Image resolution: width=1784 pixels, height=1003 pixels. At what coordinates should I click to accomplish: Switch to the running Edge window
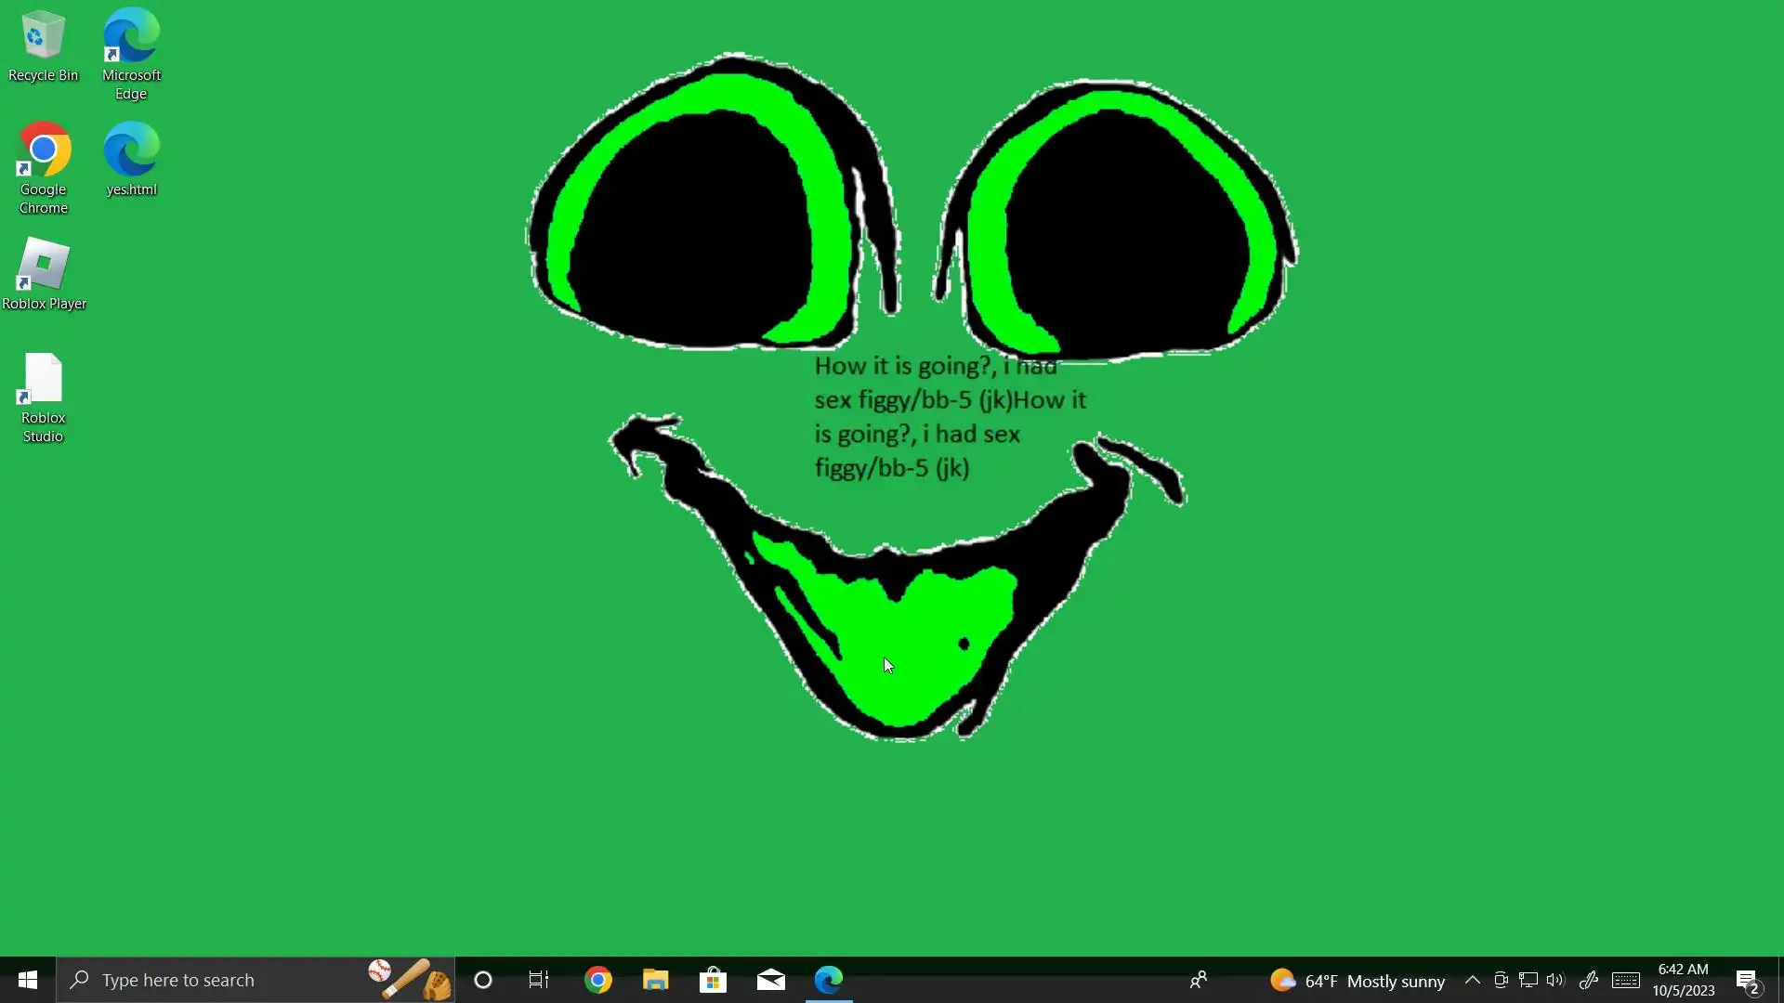coord(829,980)
